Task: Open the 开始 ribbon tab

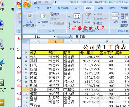Action: click(38, 8)
